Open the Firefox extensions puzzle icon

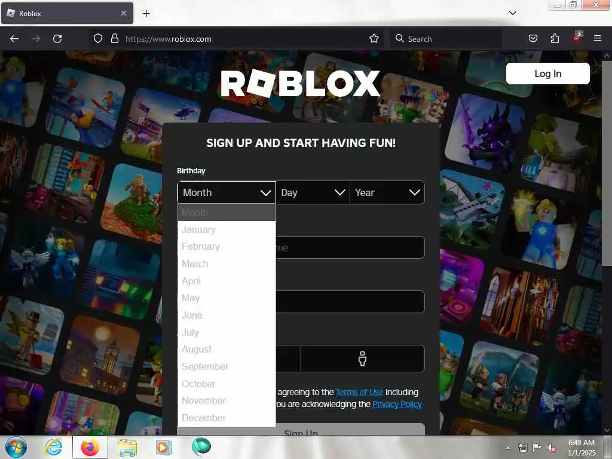[x=555, y=39]
